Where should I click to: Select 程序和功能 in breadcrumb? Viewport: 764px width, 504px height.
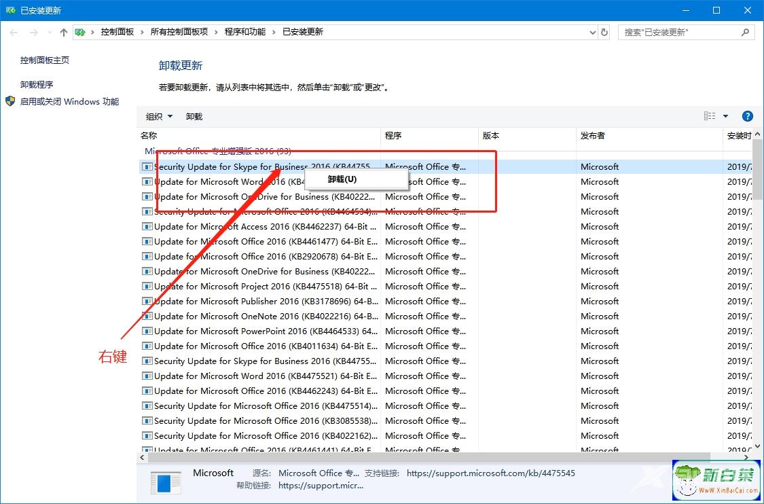(244, 32)
